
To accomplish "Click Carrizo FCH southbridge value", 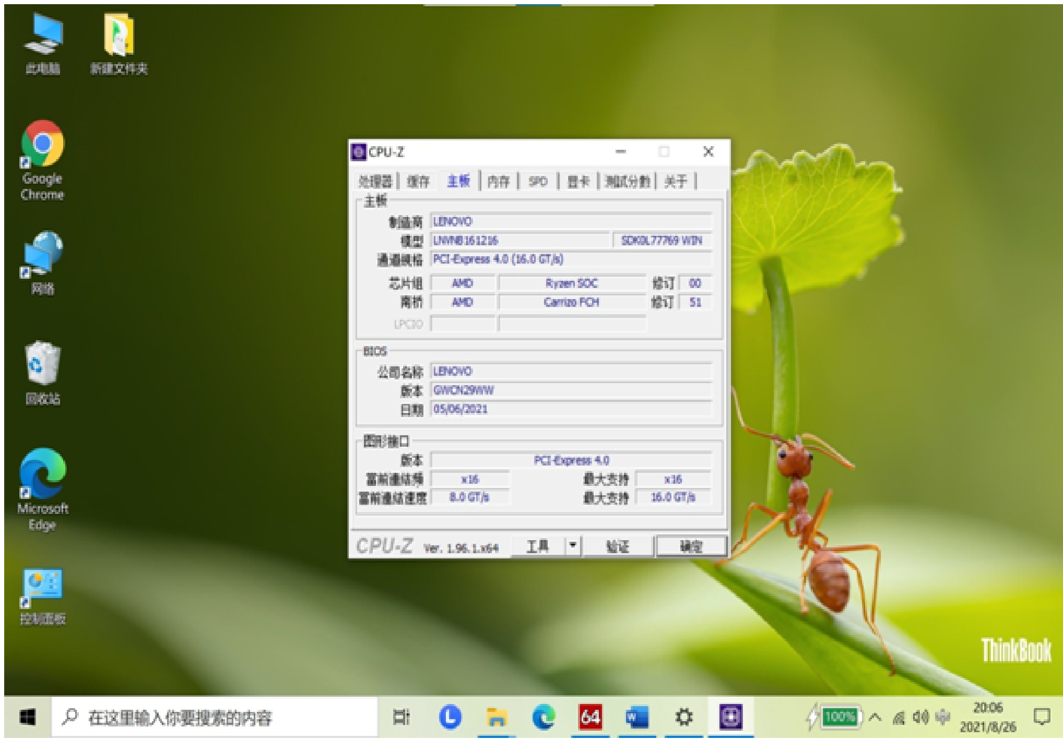I will click(572, 302).
